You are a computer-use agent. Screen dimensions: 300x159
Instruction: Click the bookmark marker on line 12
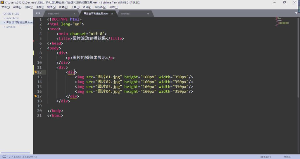click(x=36, y=72)
